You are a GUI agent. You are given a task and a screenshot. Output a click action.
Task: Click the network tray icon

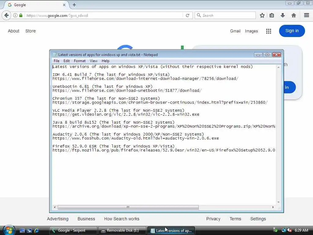[284, 230]
